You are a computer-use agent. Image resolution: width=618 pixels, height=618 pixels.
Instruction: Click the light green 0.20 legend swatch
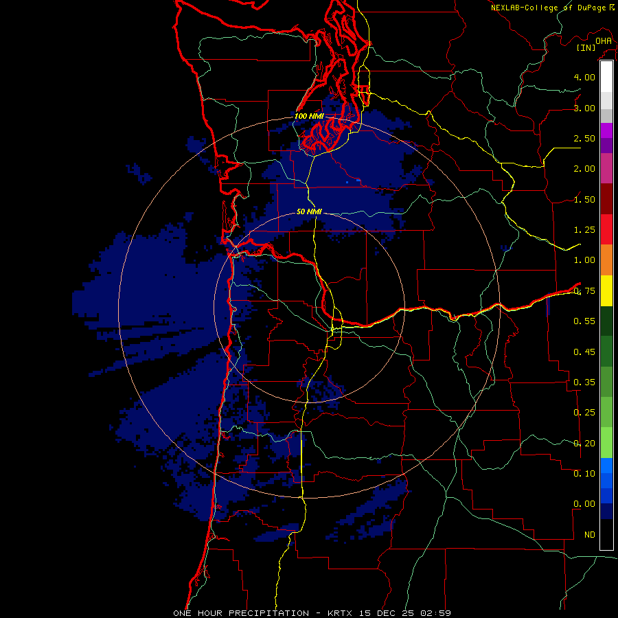606,443
